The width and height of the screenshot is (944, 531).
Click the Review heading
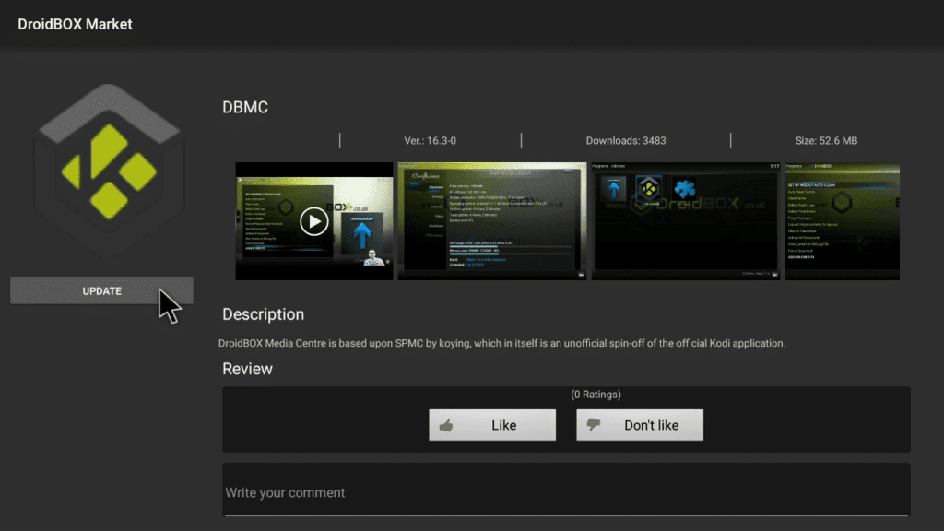[247, 369]
